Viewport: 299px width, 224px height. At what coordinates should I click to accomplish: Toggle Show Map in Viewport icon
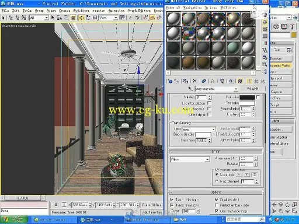pyautogui.click(x=240, y=81)
